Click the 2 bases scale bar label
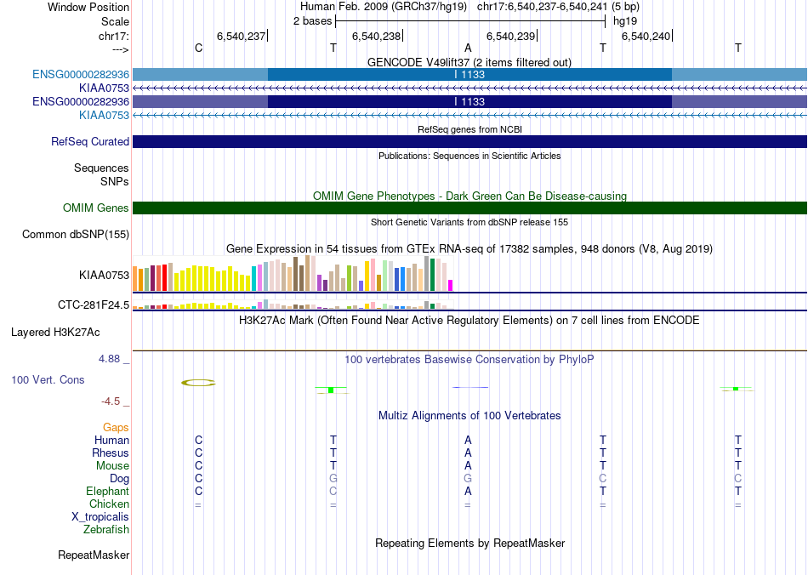The width and height of the screenshot is (808, 575). [x=312, y=21]
